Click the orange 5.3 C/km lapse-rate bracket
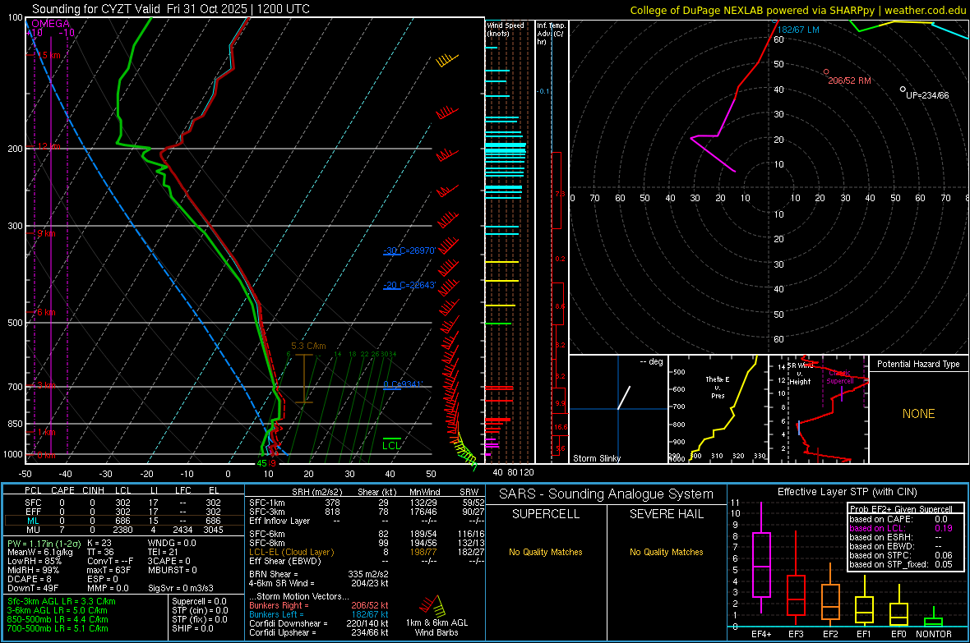The image size is (970, 643). coord(304,379)
